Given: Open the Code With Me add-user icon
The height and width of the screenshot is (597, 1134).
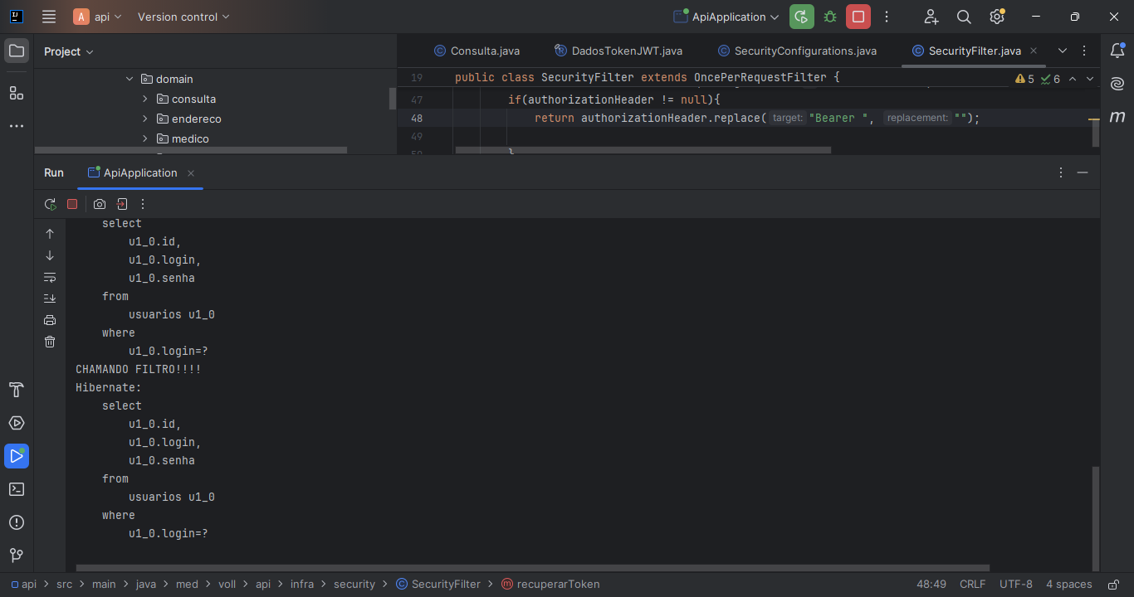Looking at the screenshot, I should [931, 17].
